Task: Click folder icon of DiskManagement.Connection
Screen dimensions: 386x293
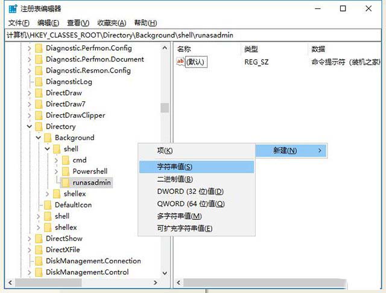Action: coord(39,261)
